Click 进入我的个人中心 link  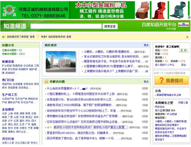[165, 65]
